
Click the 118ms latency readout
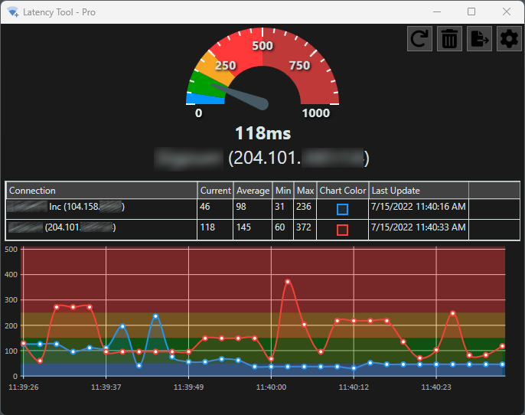262,133
